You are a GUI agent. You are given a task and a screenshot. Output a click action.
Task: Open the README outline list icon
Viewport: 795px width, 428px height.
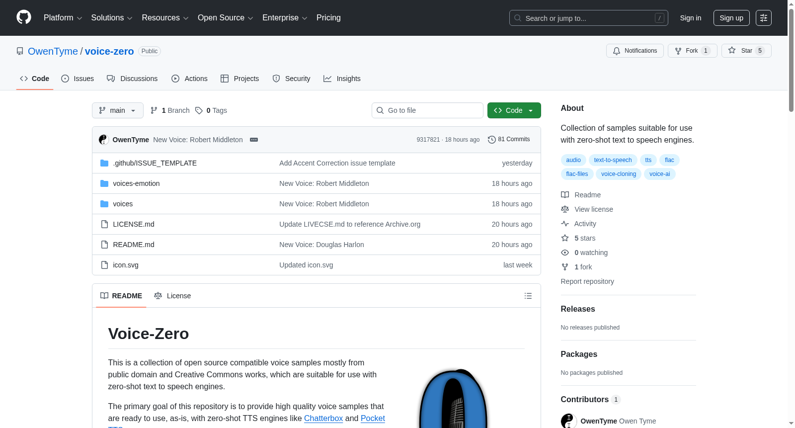[x=528, y=296]
